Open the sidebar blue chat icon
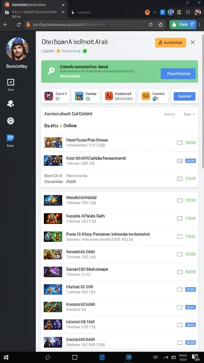The width and height of the screenshot is (204, 363). coord(10,138)
